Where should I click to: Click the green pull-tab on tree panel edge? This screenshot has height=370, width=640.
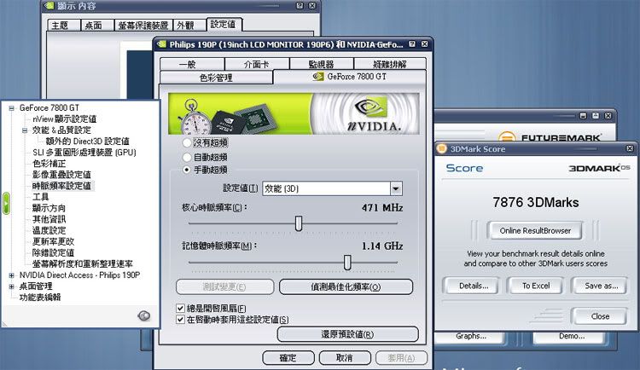tap(5, 202)
